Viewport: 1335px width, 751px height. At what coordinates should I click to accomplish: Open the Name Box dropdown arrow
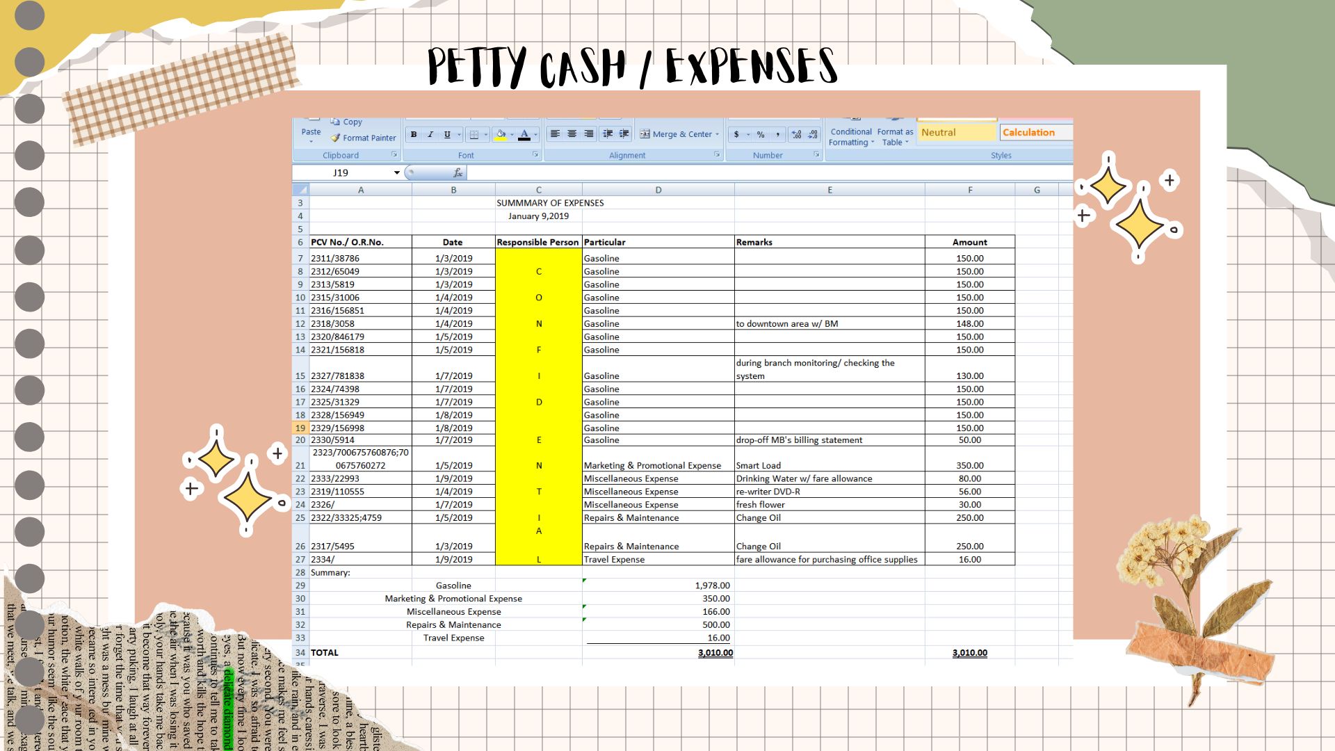397,172
